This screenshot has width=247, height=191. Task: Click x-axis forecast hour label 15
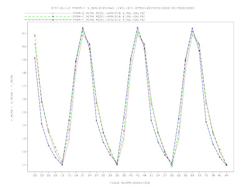(69, 175)
